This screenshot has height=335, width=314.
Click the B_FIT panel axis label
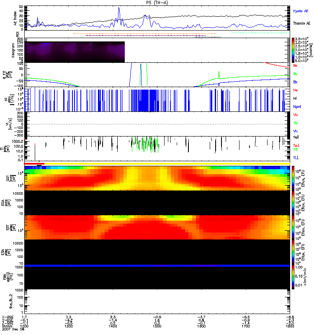[x=8, y=75]
